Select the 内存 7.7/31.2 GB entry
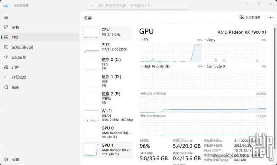277x165 pixels. [x=107, y=48]
